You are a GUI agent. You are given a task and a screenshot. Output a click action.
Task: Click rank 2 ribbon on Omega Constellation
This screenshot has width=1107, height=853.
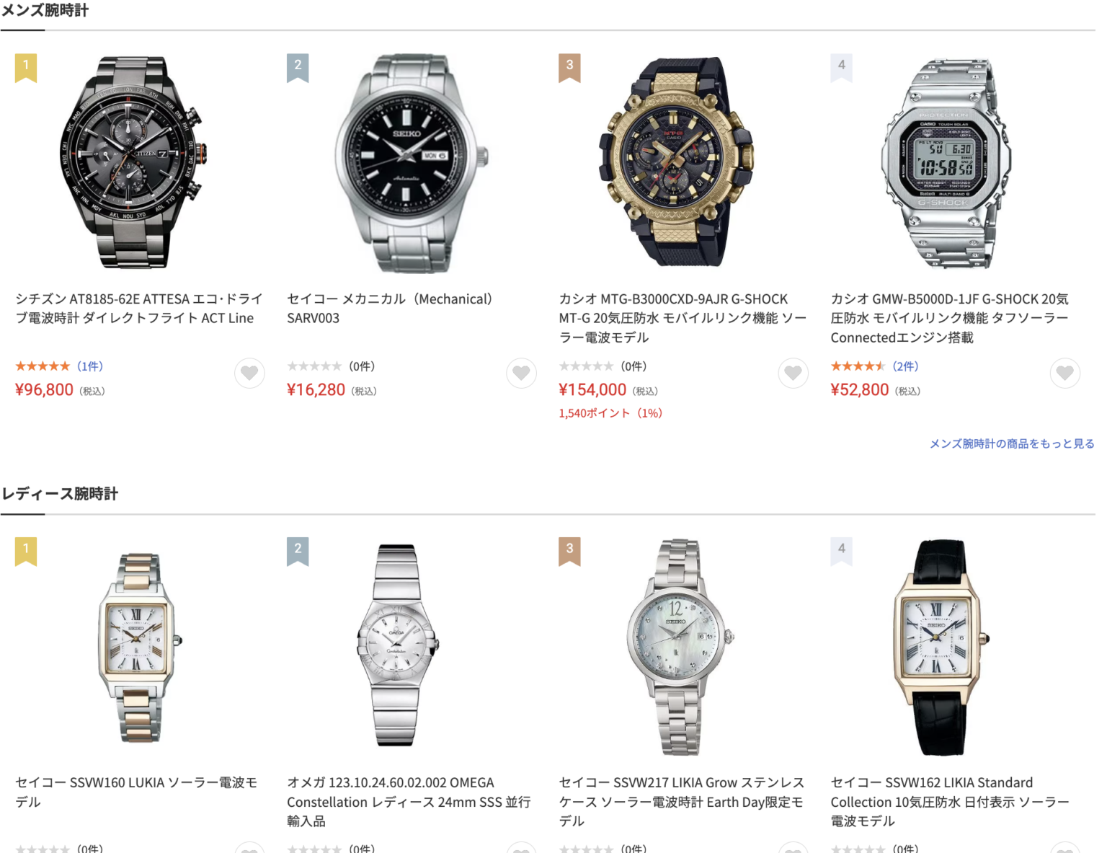(x=298, y=552)
